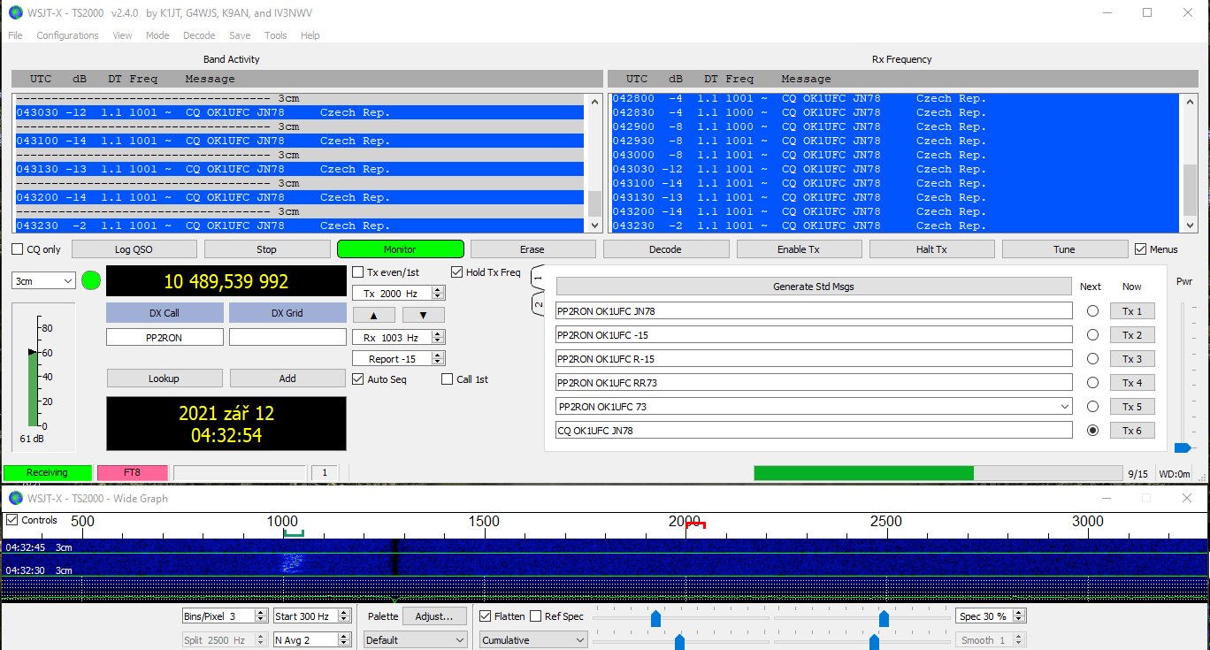Open the 3cm band dropdown
This screenshot has height=650, width=1210.
pyautogui.click(x=43, y=281)
